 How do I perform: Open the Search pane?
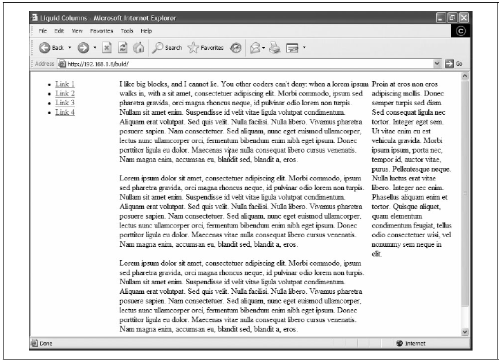167,48
